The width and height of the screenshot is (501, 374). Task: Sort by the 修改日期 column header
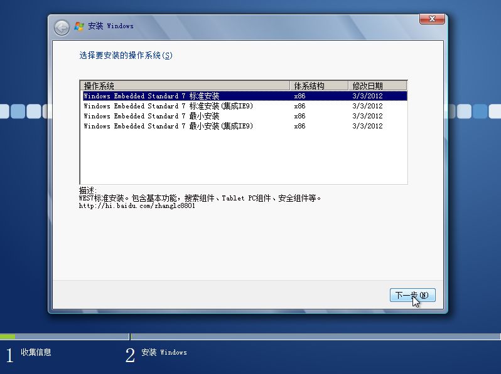[x=377, y=86]
